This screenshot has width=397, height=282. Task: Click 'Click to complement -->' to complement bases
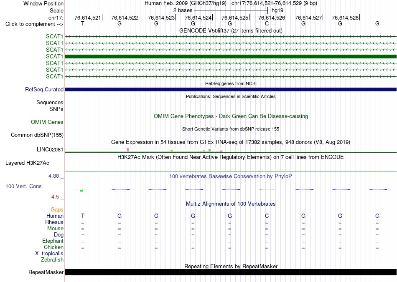click(34, 24)
